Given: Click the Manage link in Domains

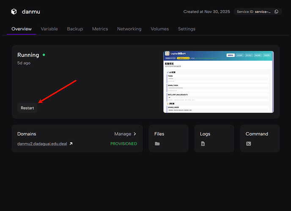Looking at the screenshot, I should tap(123, 134).
